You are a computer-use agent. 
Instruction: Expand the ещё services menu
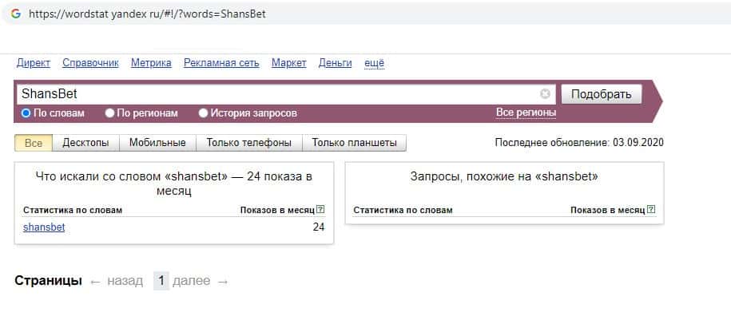coord(374,63)
